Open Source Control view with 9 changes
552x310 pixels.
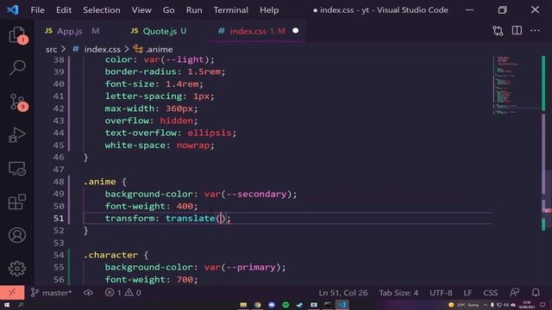(17, 102)
